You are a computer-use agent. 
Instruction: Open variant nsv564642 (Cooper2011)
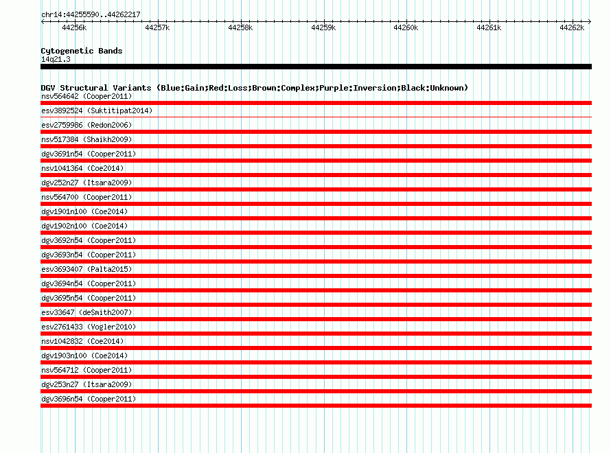(87, 96)
